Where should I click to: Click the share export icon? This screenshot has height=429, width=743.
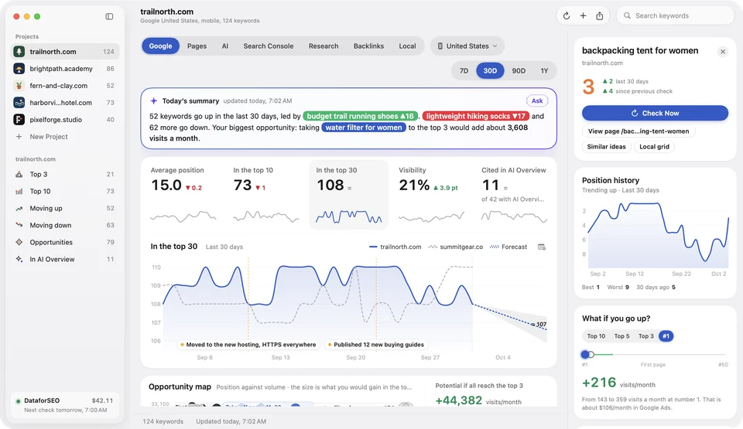point(599,15)
